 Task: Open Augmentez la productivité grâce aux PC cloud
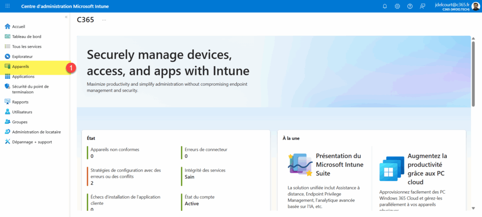(x=427, y=169)
